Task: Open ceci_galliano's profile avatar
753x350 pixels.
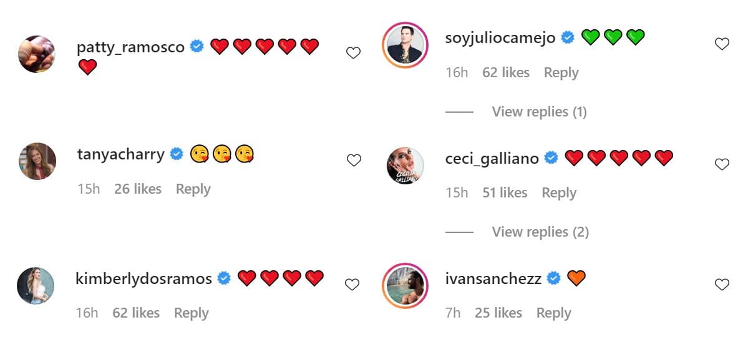Action: 406,166
